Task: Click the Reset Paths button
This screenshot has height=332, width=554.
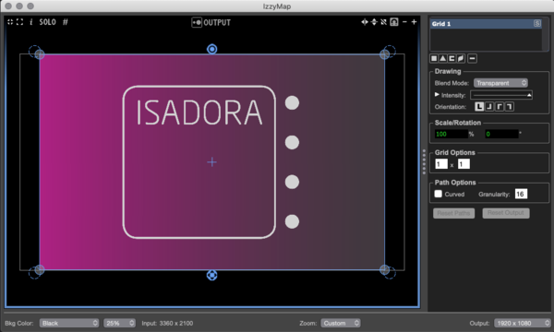Action: 453,213
